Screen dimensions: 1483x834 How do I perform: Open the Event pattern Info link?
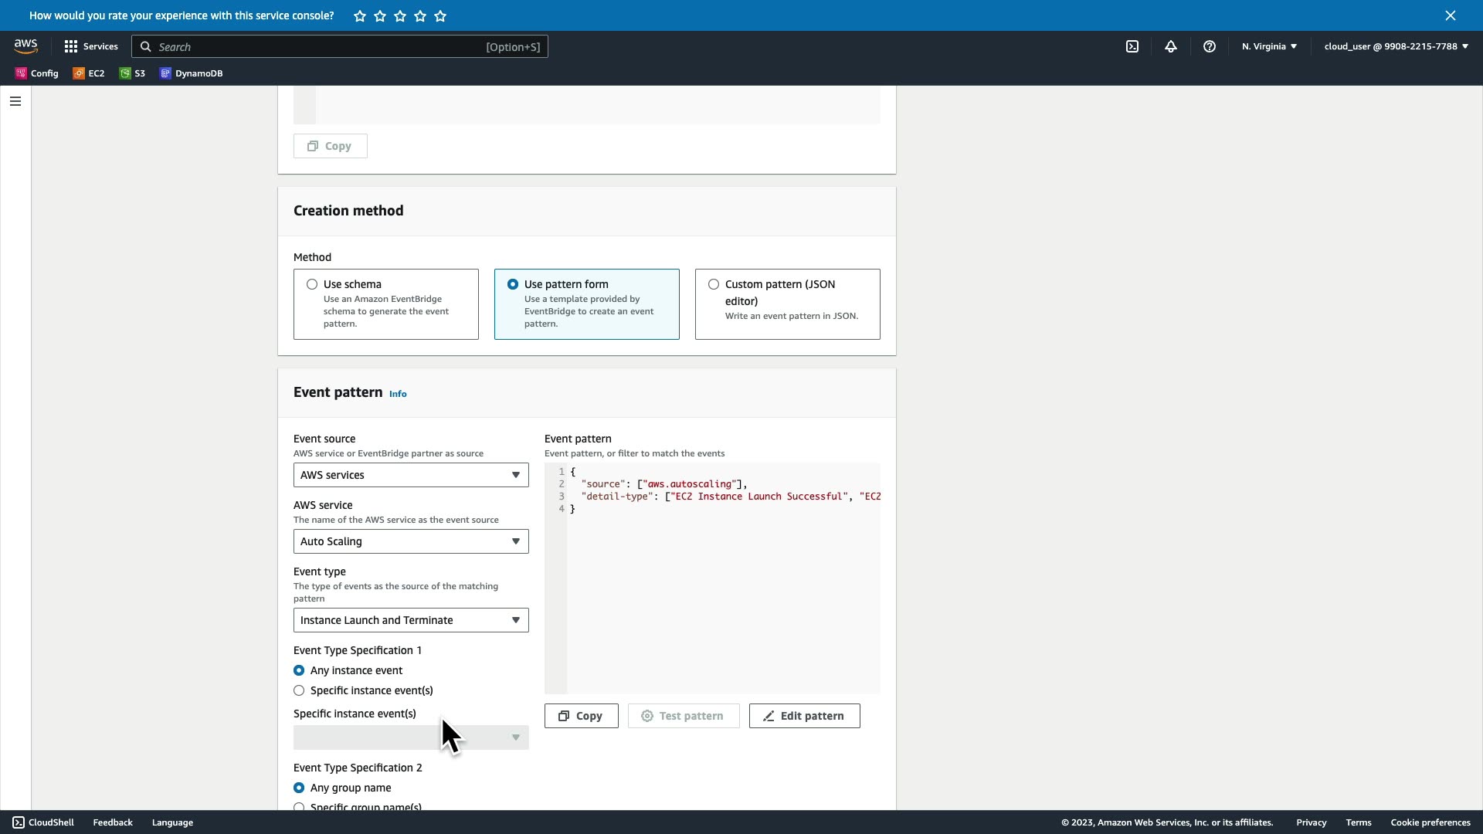[398, 394]
